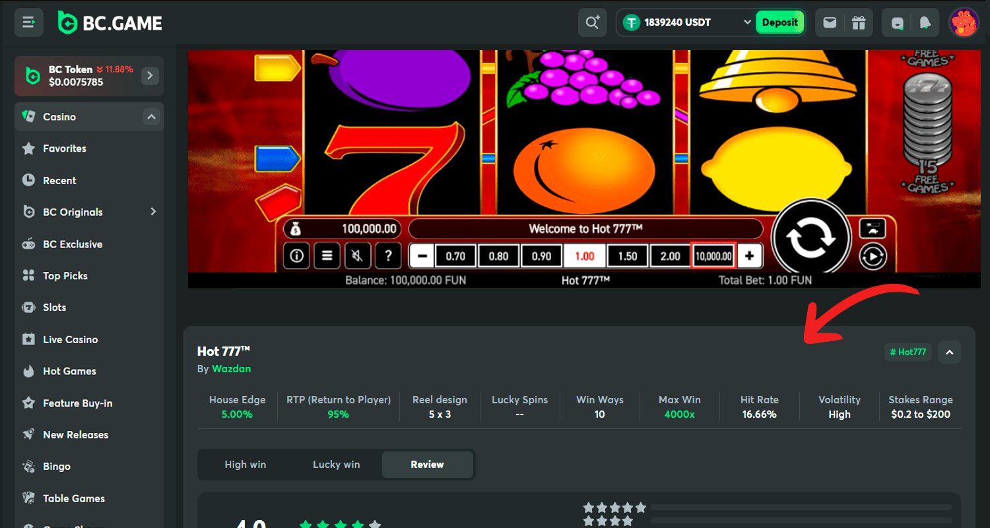
Task: Click the Win Ways 10 value
Action: tap(599, 414)
